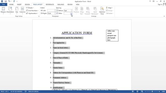Click the 'Qualifications' line
This screenshot has width=166, height=93.
[58, 88]
